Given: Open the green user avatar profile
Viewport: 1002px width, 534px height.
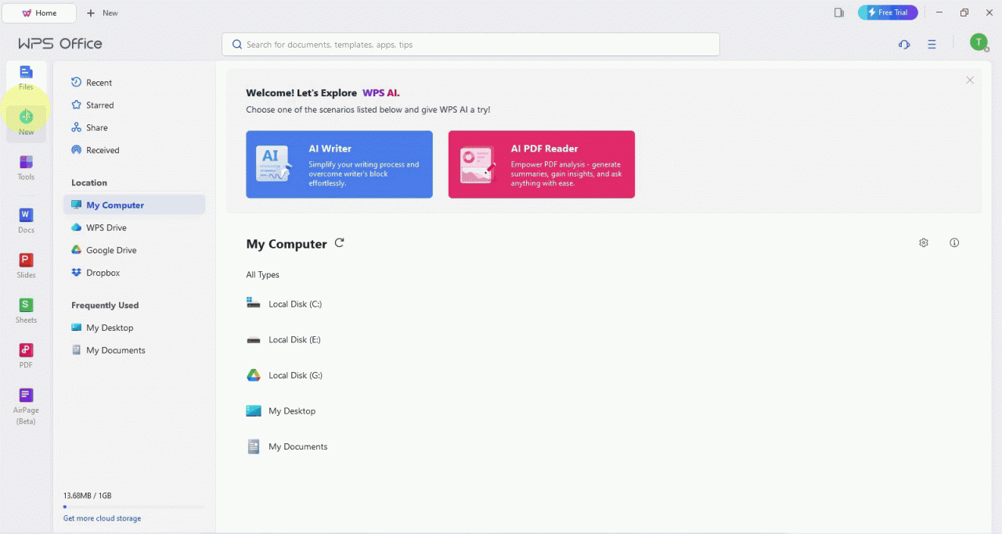Looking at the screenshot, I should pyautogui.click(x=979, y=42).
